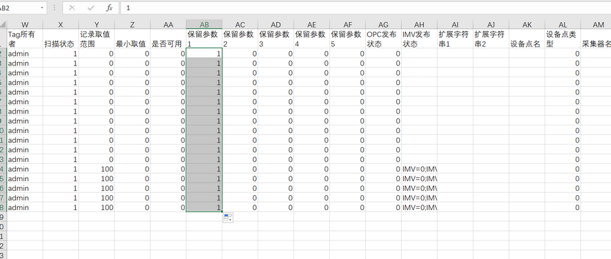Click the formula bar input showing 1
Screen dimensions: 611x259
(x=365, y=8)
